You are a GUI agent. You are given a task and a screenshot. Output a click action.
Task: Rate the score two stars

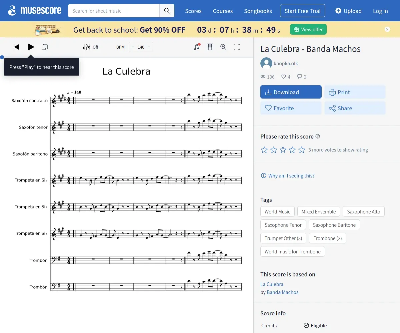(274, 150)
